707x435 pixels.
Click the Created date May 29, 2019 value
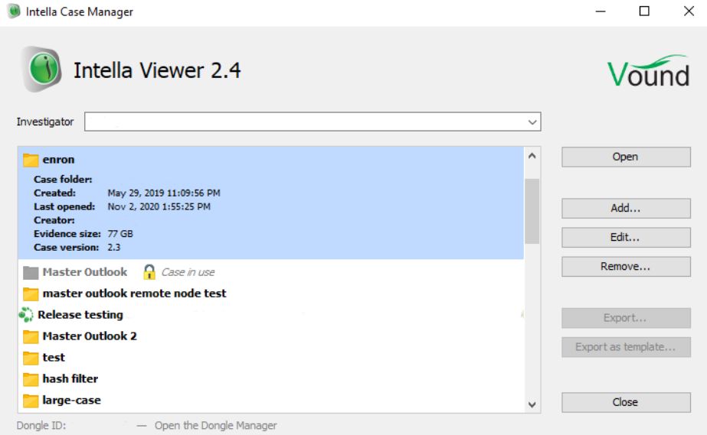[164, 193]
